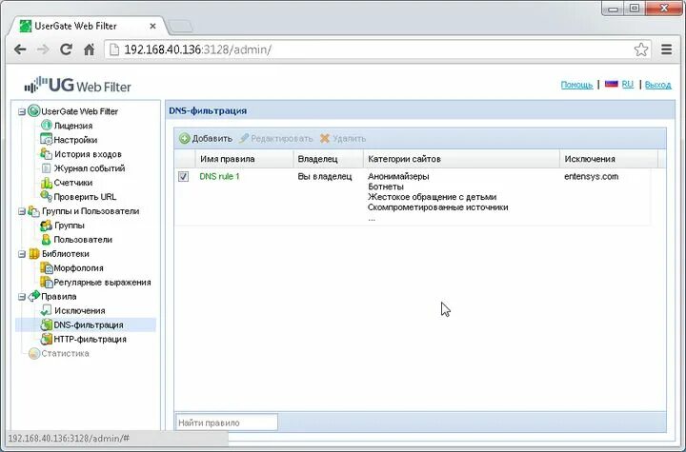Sort by Владелец column header

tap(328, 159)
